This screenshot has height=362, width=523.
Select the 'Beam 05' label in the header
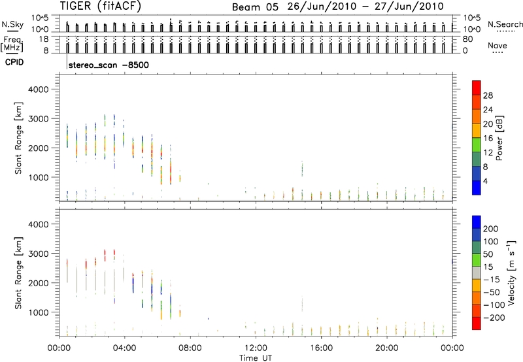tap(255, 7)
